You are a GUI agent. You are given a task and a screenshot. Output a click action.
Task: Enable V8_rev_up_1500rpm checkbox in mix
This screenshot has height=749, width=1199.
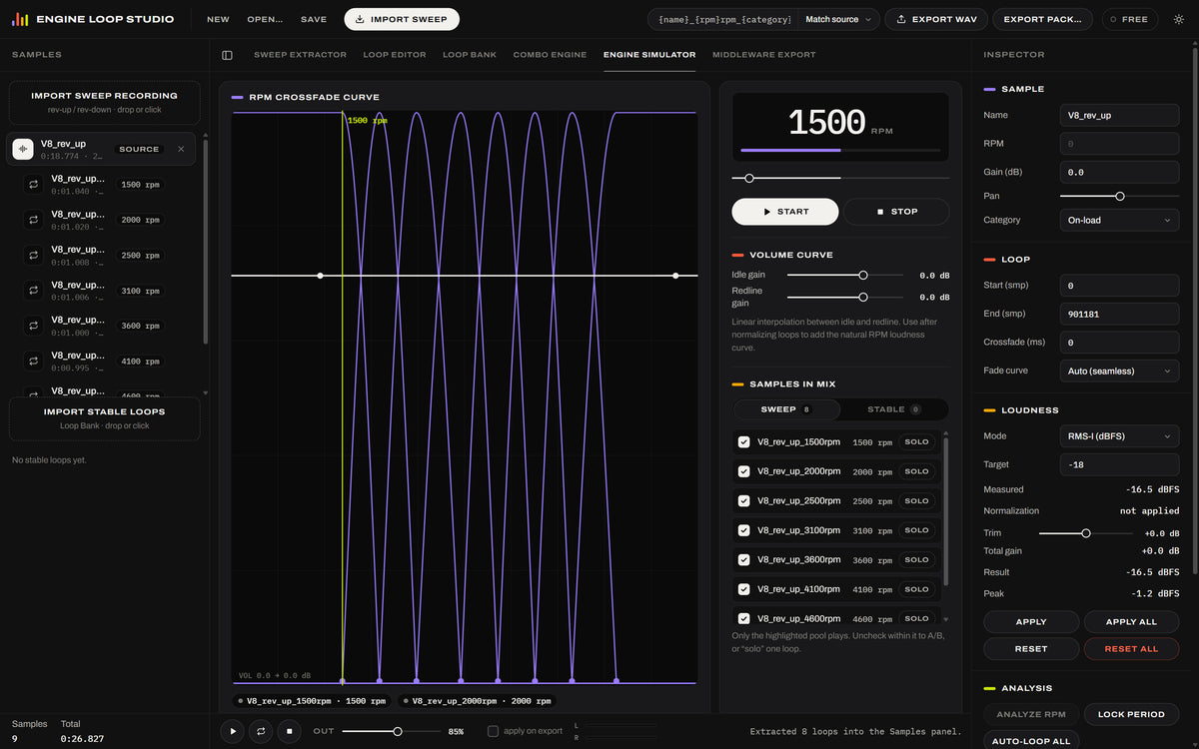pyautogui.click(x=743, y=442)
